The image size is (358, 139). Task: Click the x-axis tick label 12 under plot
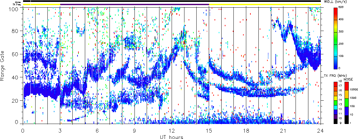click(172, 131)
